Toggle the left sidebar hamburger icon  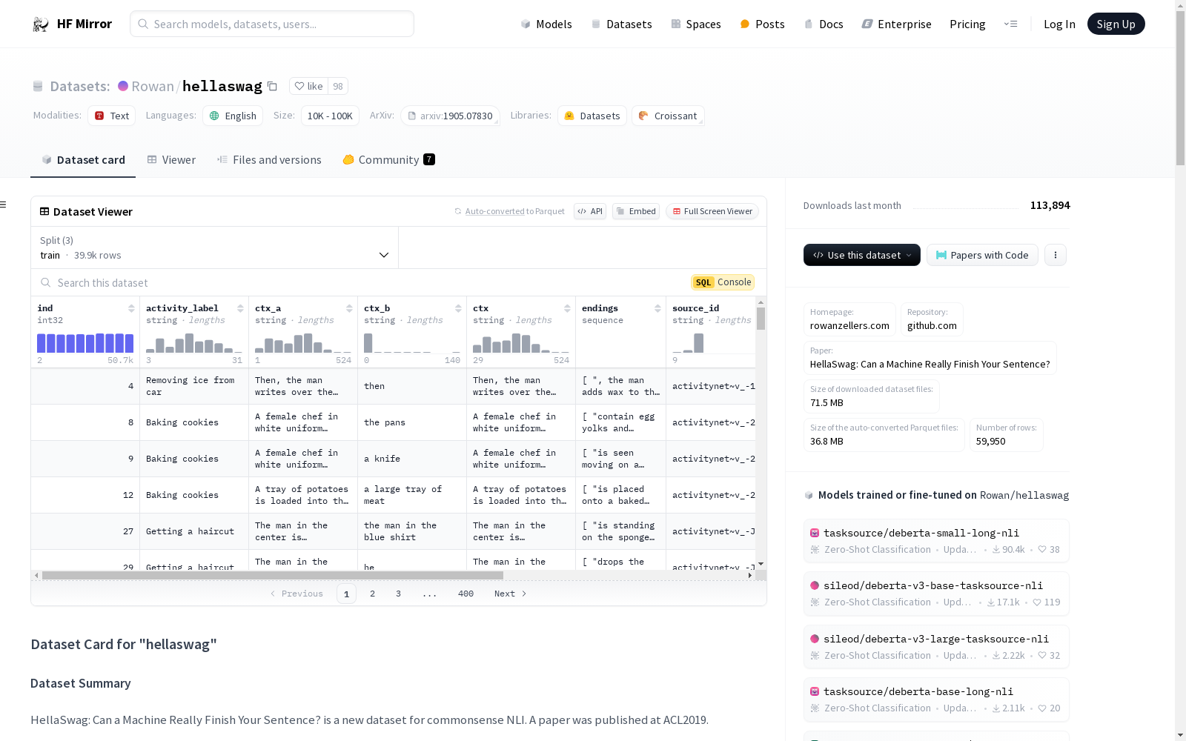pos(3,205)
